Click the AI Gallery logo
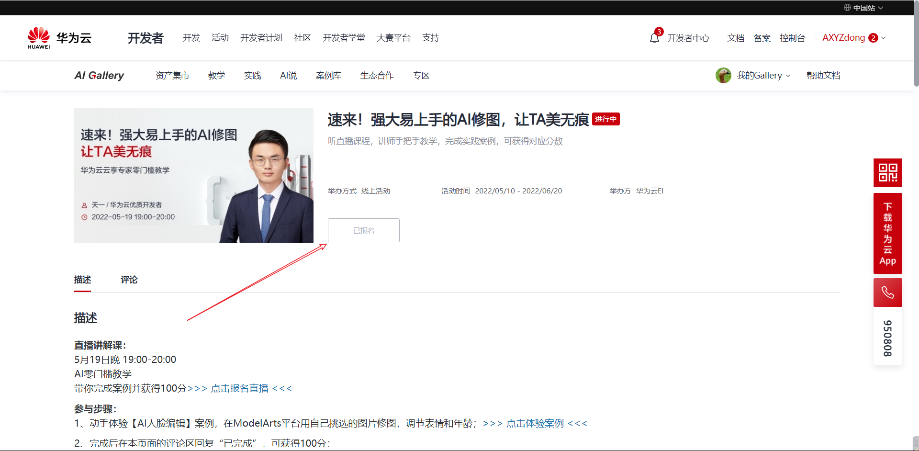 99,75
